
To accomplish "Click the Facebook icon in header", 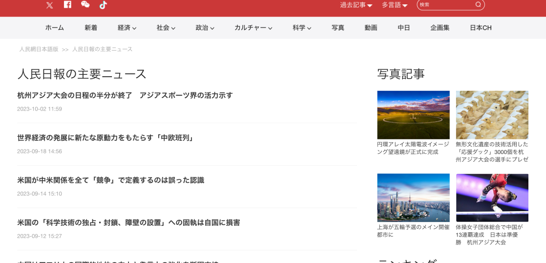I will pos(67,4).
